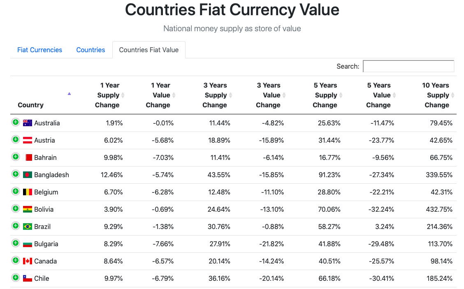464x289 pixels.
Task: Expand the Australia row details
Action: [15, 122]
